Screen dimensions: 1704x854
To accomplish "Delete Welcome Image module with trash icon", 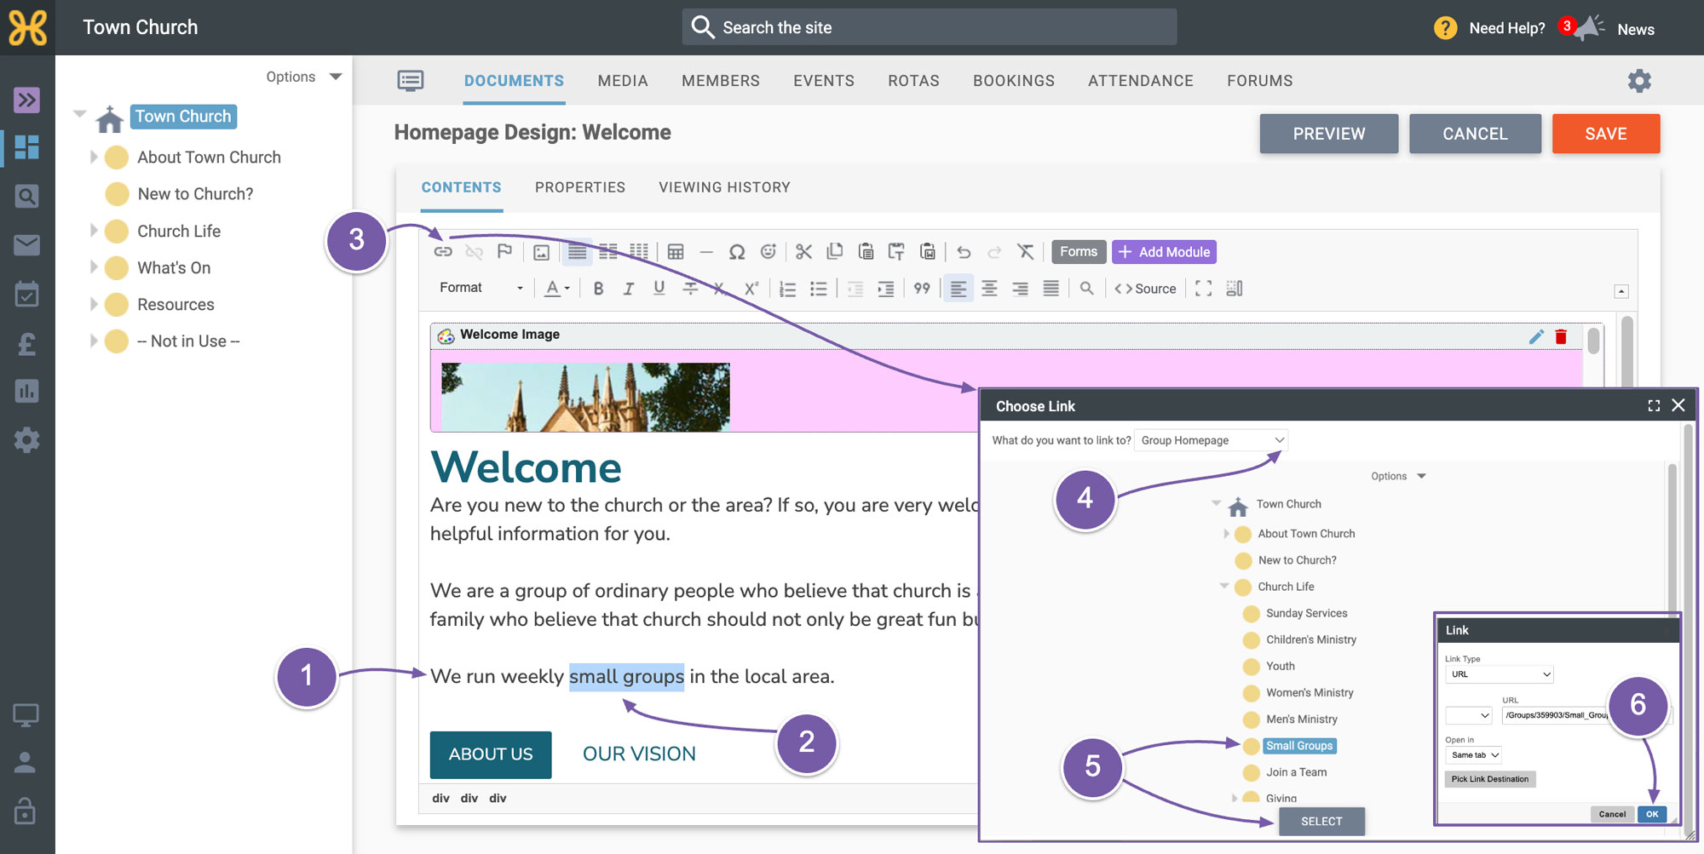I will (x=1561, y=336).
